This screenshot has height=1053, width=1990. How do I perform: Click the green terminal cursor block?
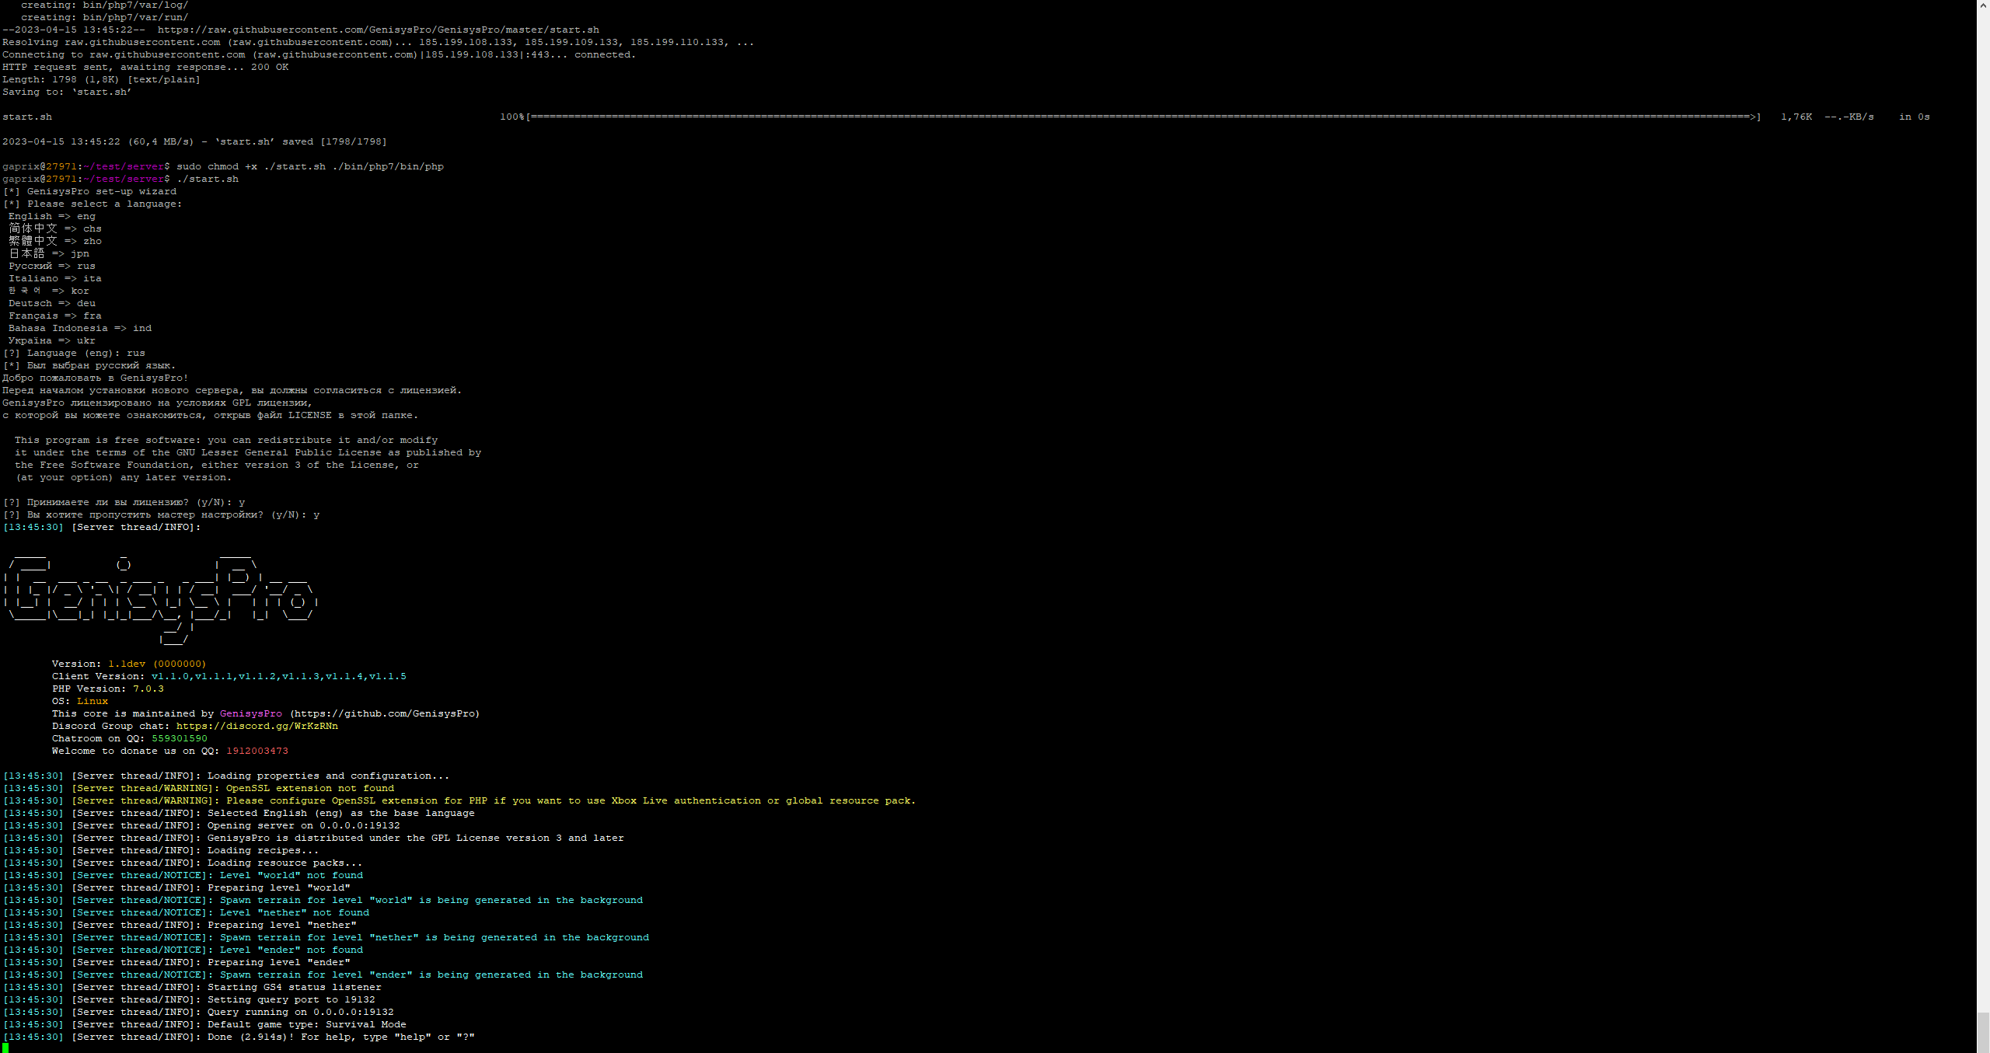point(5,1048)
